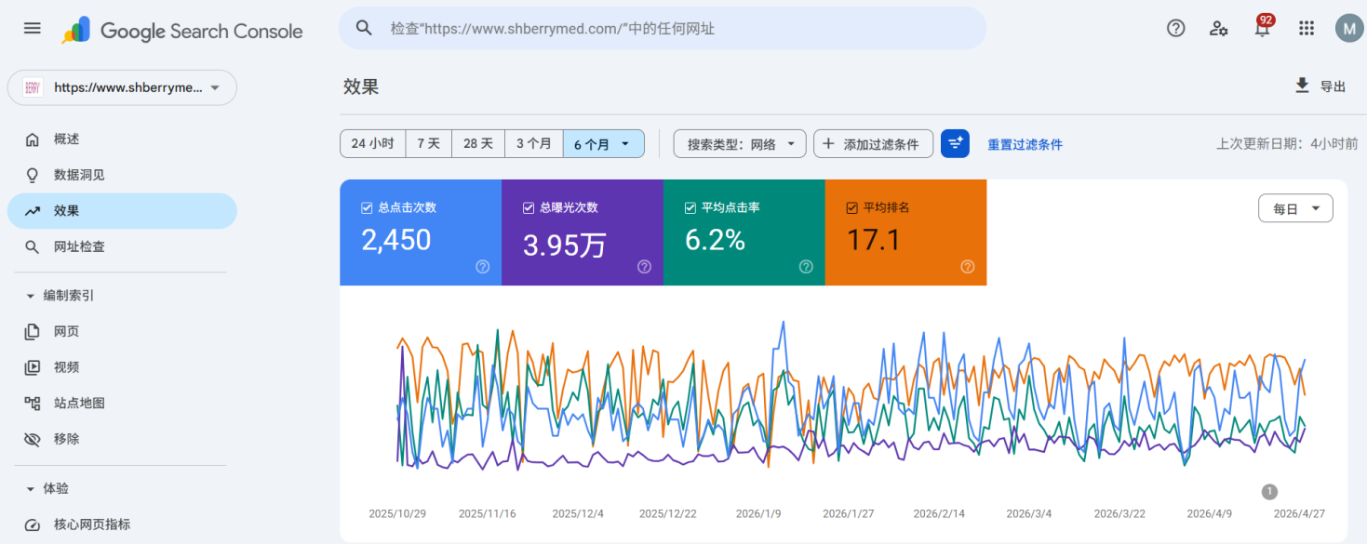Open 视频 indexing report
This screenshot has height=544, width=1367.
point(122,367)
